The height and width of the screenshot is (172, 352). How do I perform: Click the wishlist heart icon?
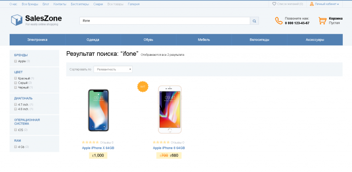(274, 4)
